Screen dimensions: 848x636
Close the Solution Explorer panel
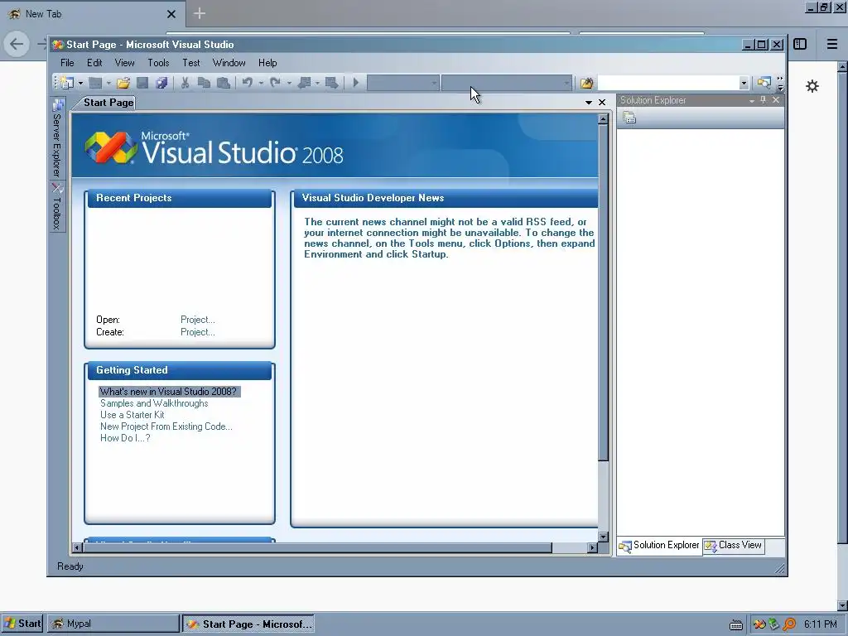tap(775, 100)
